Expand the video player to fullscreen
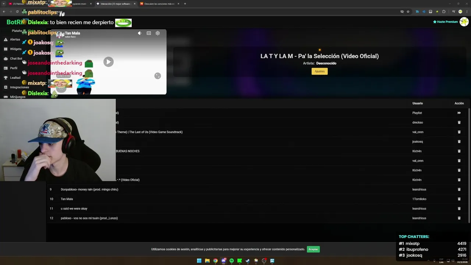 click(157, 76)
